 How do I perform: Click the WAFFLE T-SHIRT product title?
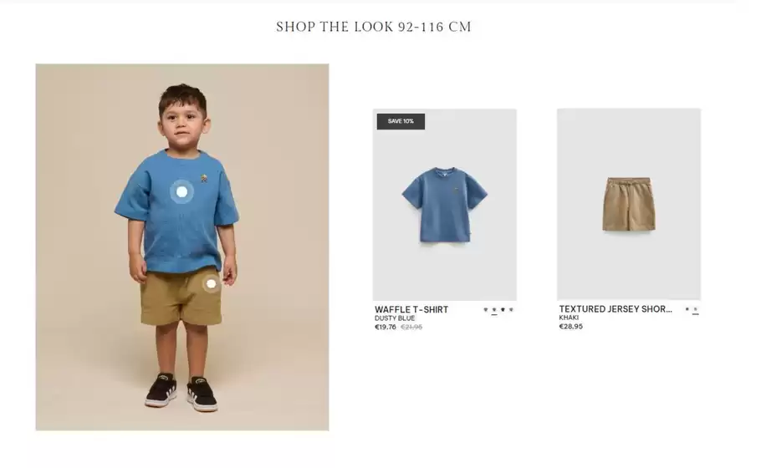[x=411, y=309]
